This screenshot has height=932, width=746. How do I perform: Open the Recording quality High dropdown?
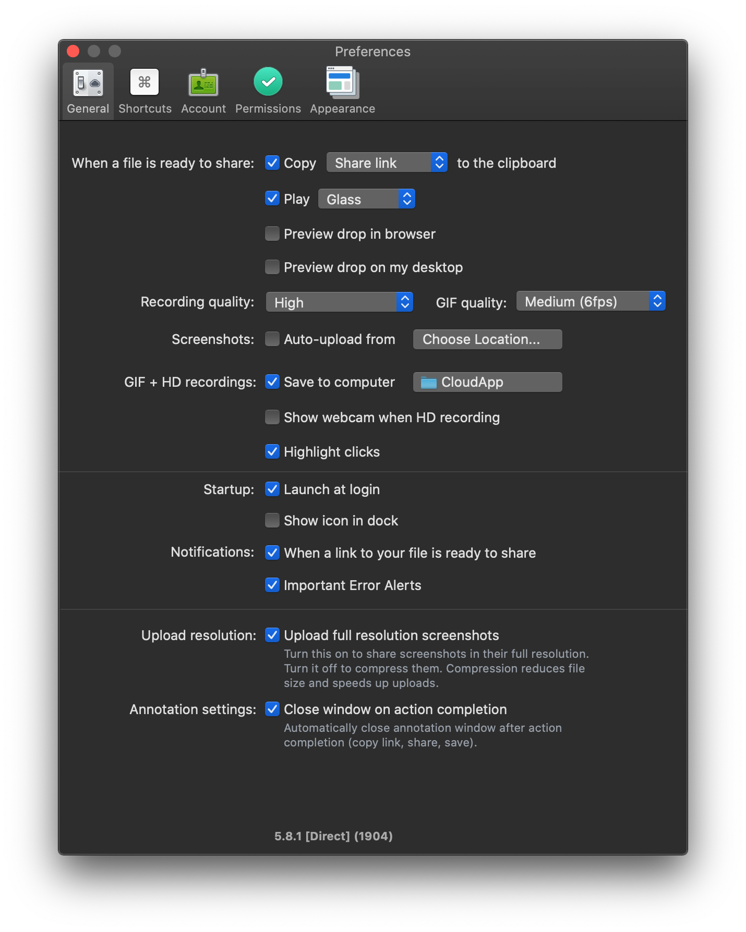coord(340,302)
